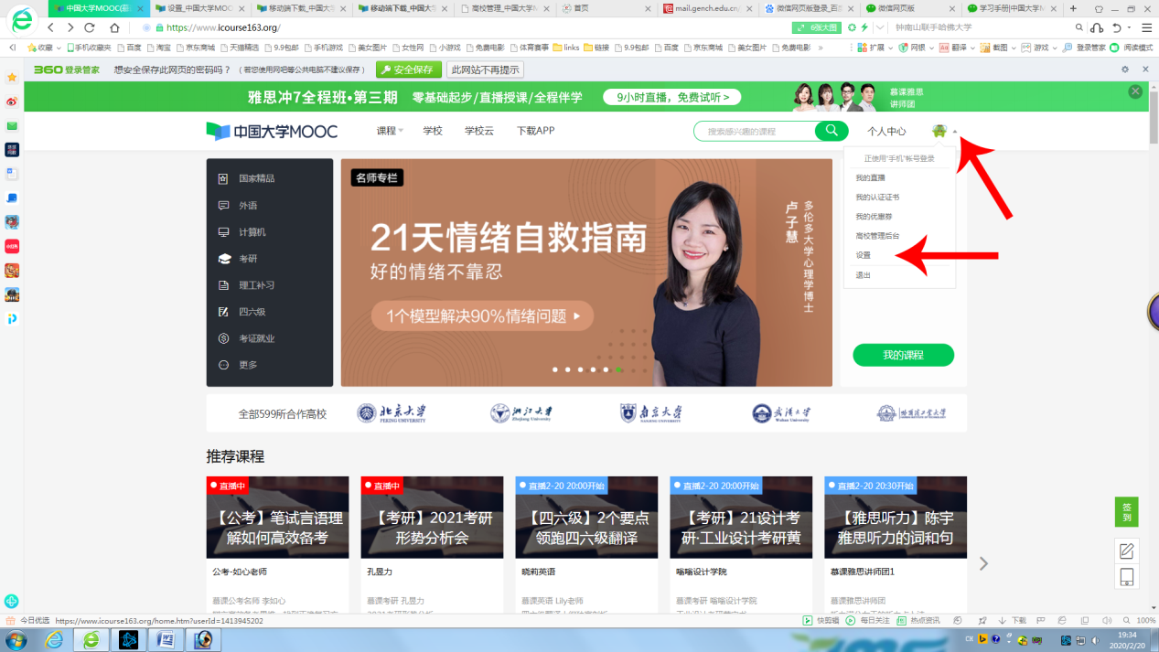Click the 签到 check-in icon
The width and height of the screenshot is (1159, 652).
pos(1126,512)
